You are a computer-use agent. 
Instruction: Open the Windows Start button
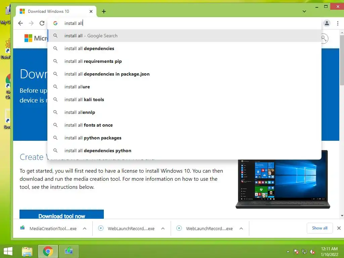(8, 251)
